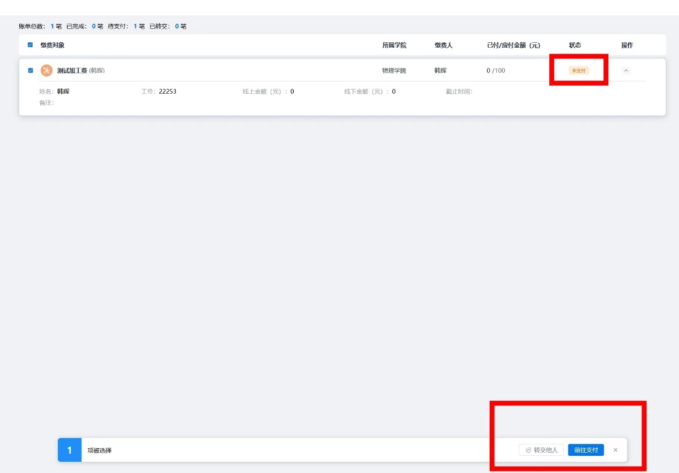Click the 转交他人 button
Image resolution: width=679 pixels, height=473 pixels.
(x=541, y=450)
